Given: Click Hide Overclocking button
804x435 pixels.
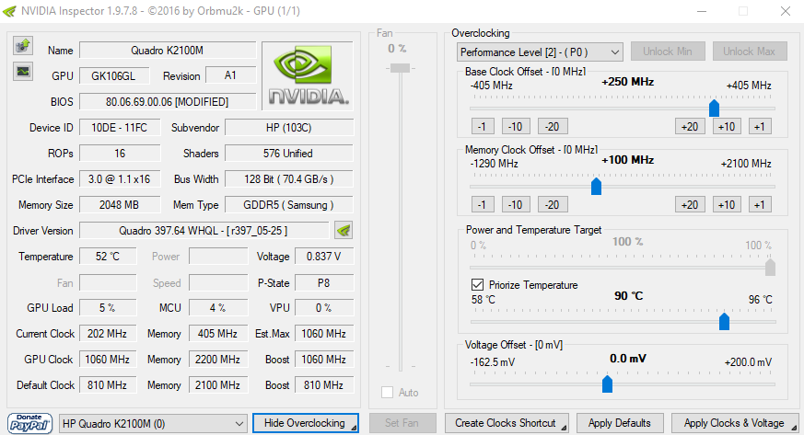Looking at the screenshot, I should [x=306, y=423].
